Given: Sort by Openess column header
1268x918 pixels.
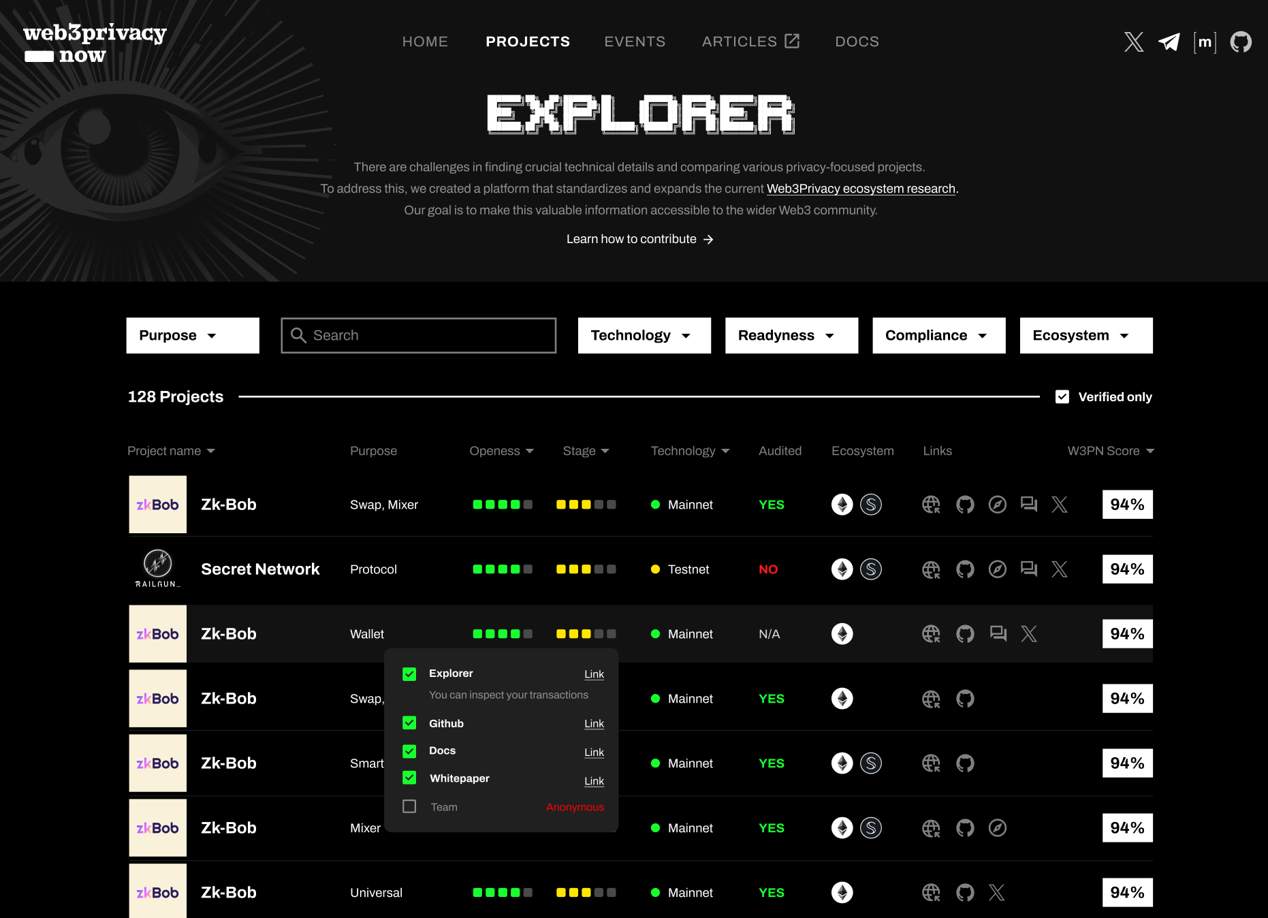Looking at the screenshot, I should pos(502,451).
